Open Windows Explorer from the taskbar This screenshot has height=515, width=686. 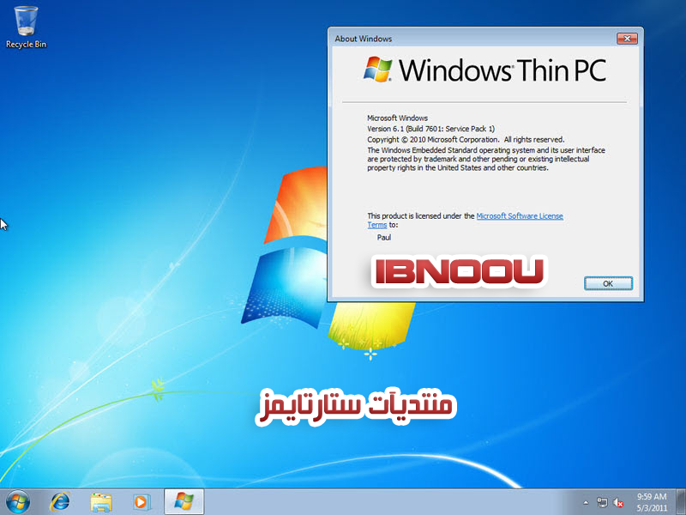point(101,502)
